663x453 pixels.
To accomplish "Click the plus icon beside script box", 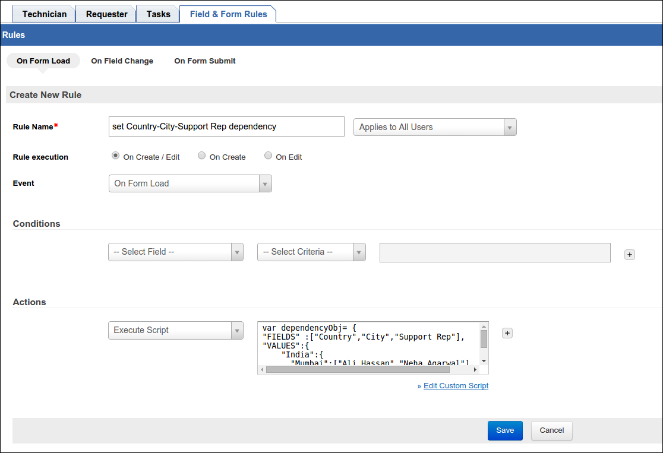I will point(507,333).
